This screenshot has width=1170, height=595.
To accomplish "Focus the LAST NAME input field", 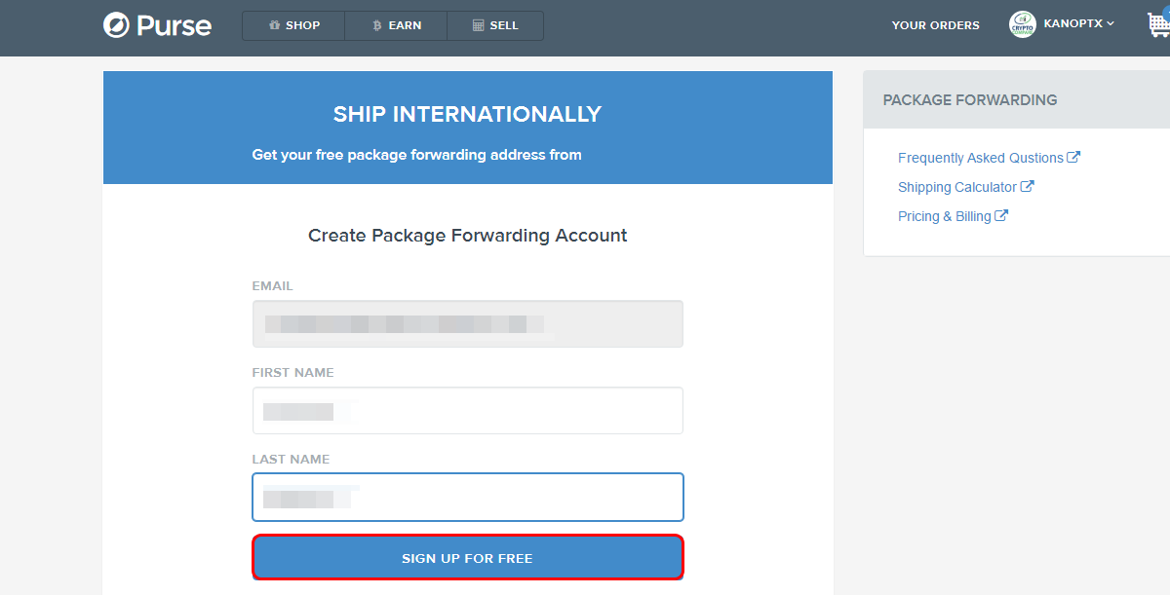I will (468, 498).
